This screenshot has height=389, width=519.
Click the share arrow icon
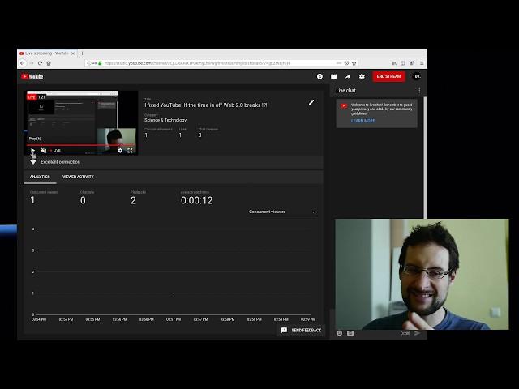348,76
